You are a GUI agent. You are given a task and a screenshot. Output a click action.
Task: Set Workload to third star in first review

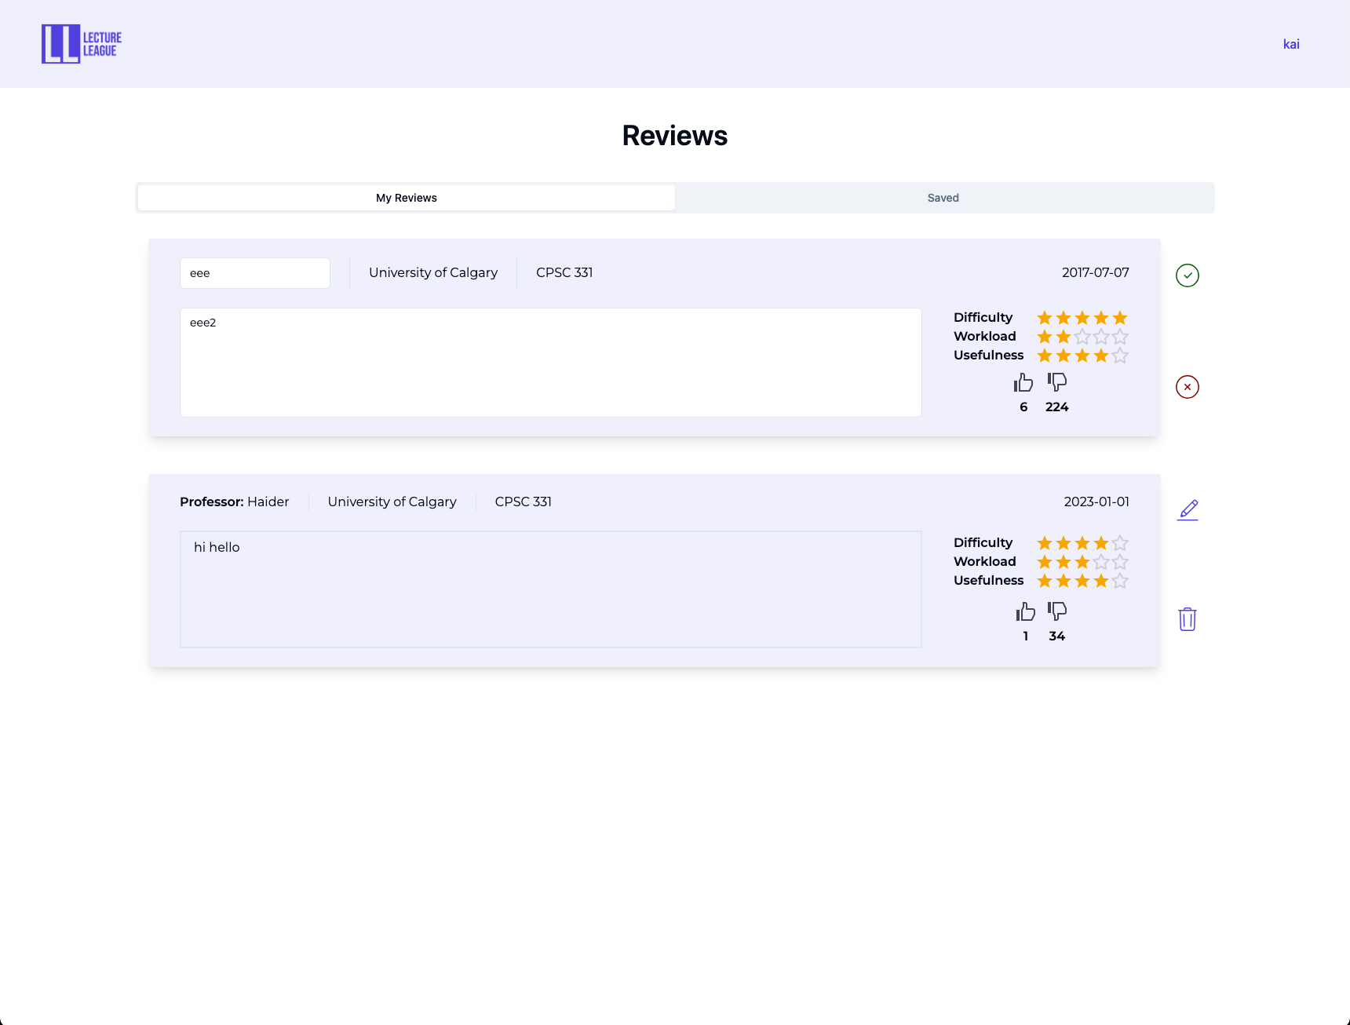point(1082,337)
